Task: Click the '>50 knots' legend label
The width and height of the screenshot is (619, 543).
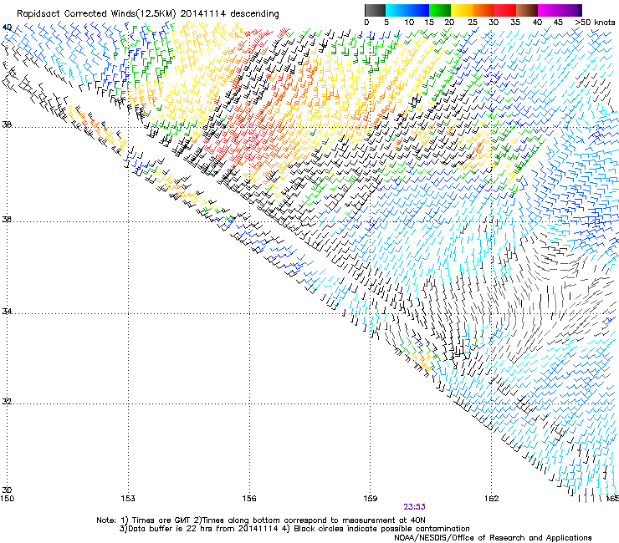Action: [595, 22]
